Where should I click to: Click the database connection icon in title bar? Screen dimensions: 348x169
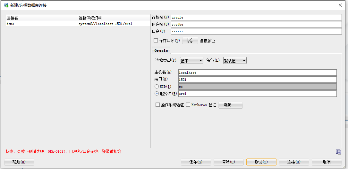[6, 5]
